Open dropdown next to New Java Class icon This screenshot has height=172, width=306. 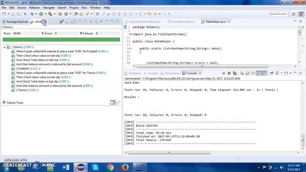coord(70,14)
